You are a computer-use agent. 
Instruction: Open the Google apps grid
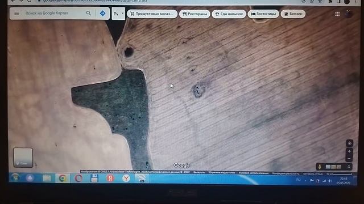point(337,14)
